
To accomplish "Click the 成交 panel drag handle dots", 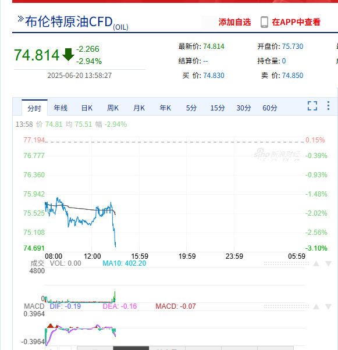I will coord(286,264).
